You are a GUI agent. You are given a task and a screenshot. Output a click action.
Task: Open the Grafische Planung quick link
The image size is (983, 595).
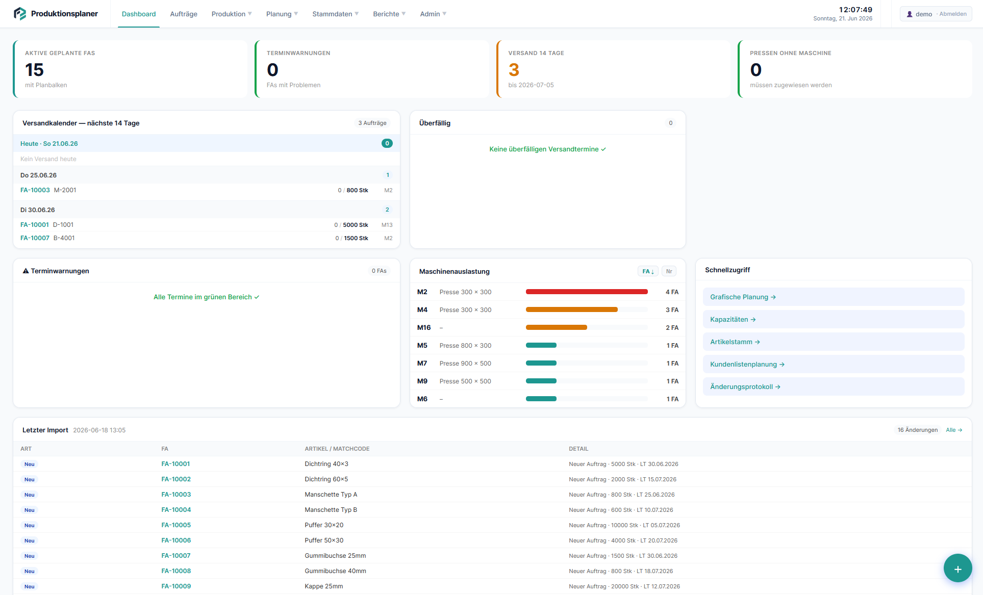834,297
